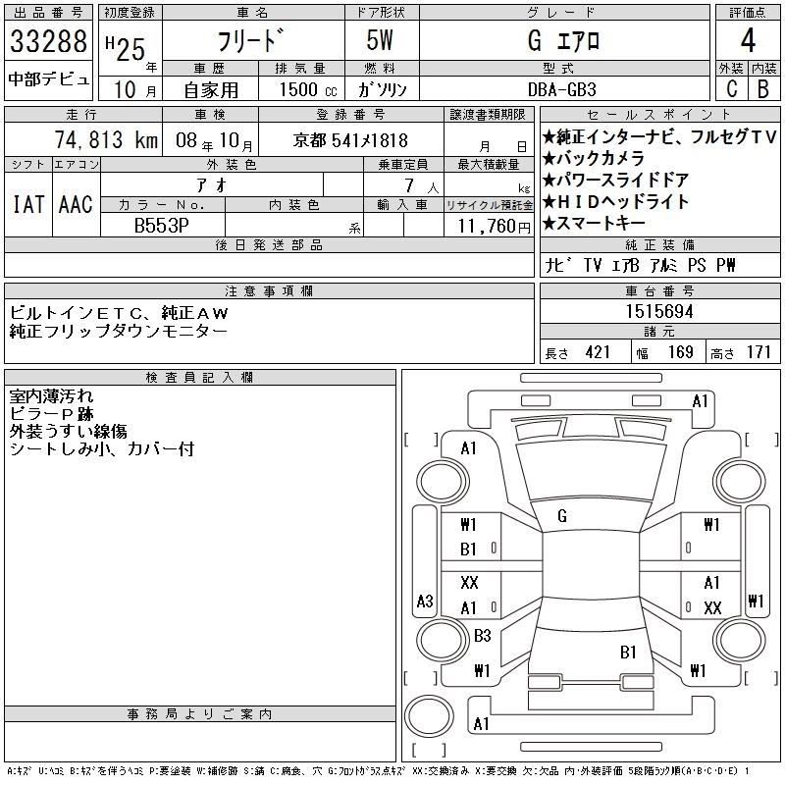Select the damage code legend line at the bottom

tap(378, 771)
